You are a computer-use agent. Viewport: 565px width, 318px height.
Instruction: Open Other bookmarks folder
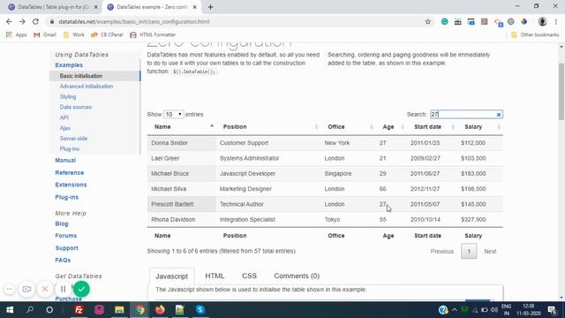coord(535,34)
